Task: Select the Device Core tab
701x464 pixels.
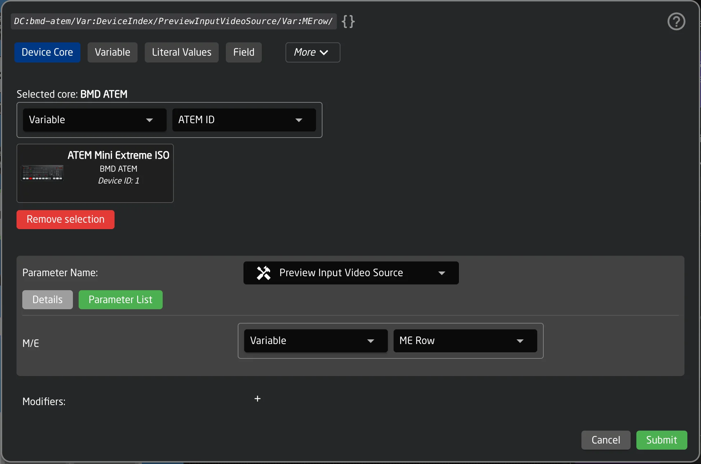Action: [x=47, y=52]
